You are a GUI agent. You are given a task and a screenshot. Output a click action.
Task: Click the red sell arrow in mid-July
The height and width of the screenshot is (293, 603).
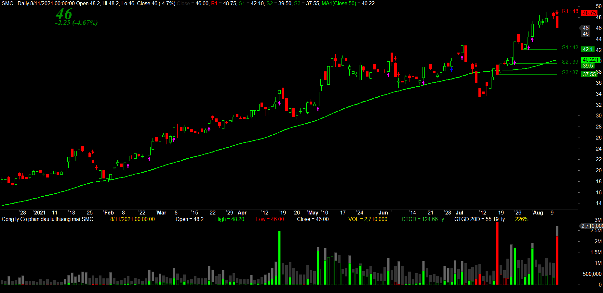click(476, 65)
